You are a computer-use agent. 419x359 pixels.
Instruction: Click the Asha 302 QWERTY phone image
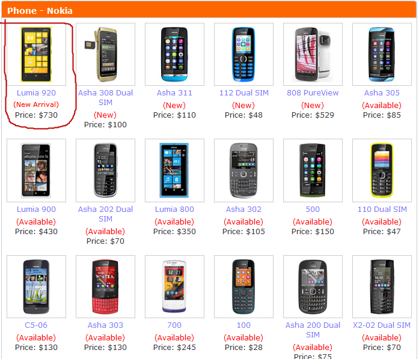click(x=243, y=170)
